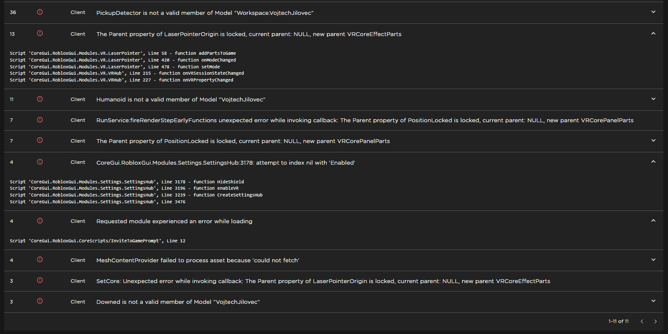Collapse the InviteToGamePrompt error details
This screenshot has height=334, width=668.
click(653, 220)
